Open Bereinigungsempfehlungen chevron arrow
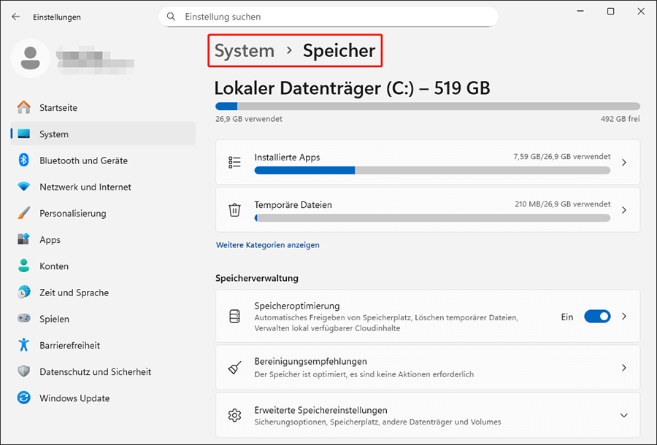Screen dimensions: 657x445 coord(623,368)
